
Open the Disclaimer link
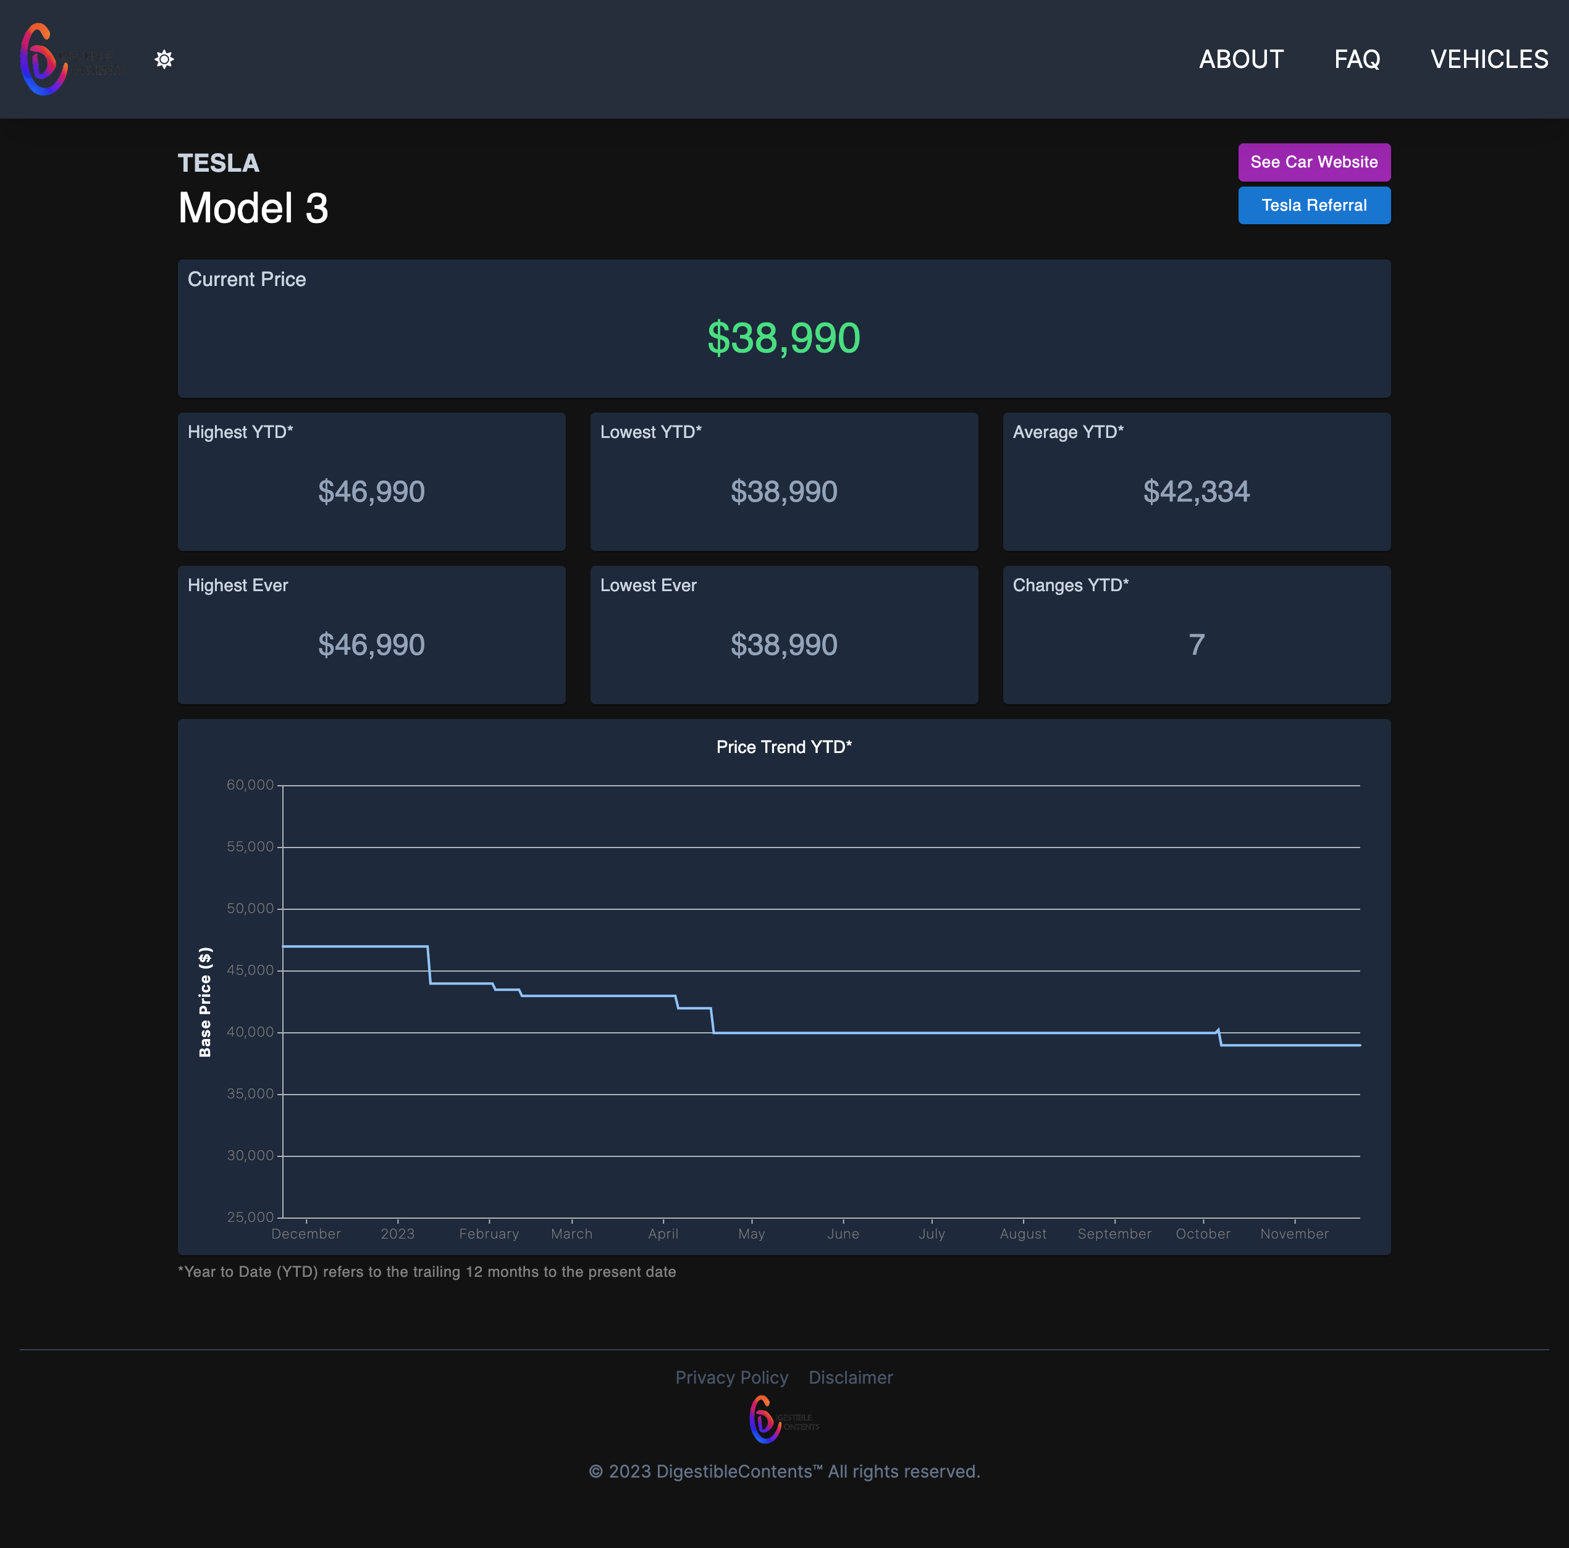850,1378
